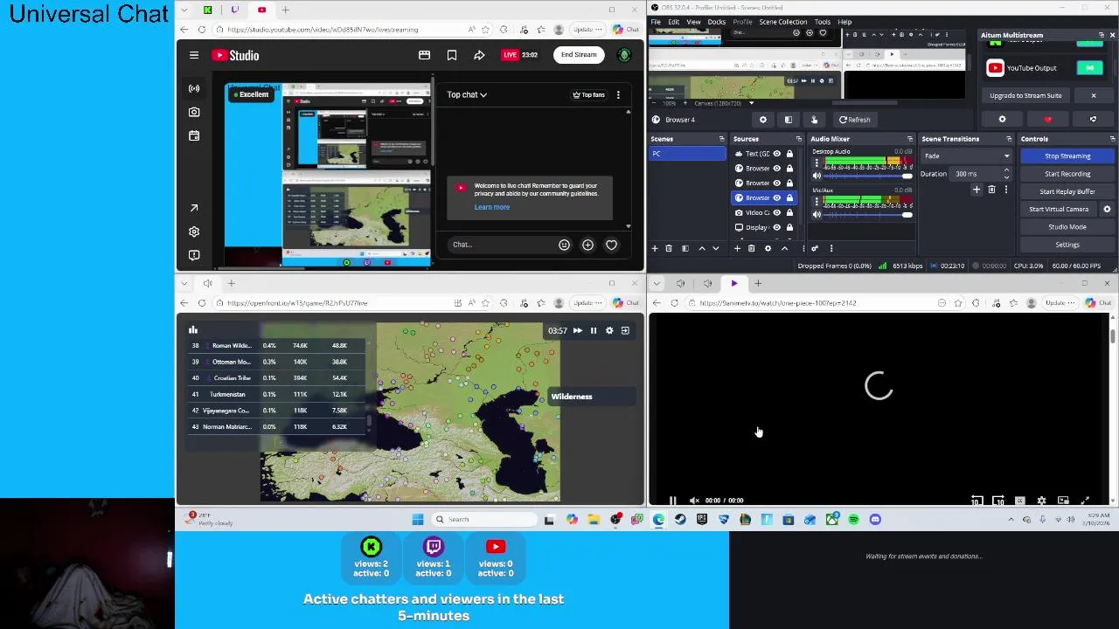This screenshot has height=629, width=1119.
Task: Toggle visibility of Display Capture source
Action: 776,227
